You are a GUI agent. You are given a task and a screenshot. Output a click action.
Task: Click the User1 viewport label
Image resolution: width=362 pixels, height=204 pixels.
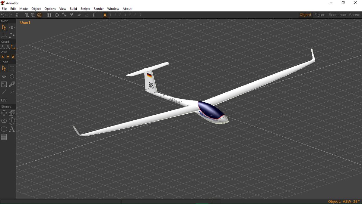click(25, 23)
